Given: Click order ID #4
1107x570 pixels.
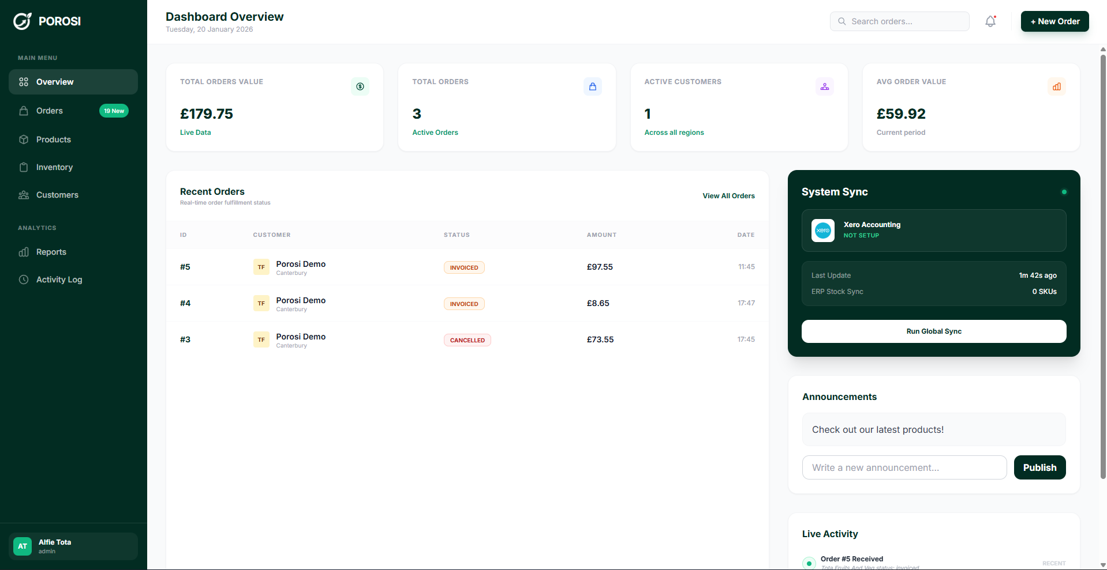Looking at the screenshot, I should 185,303.
